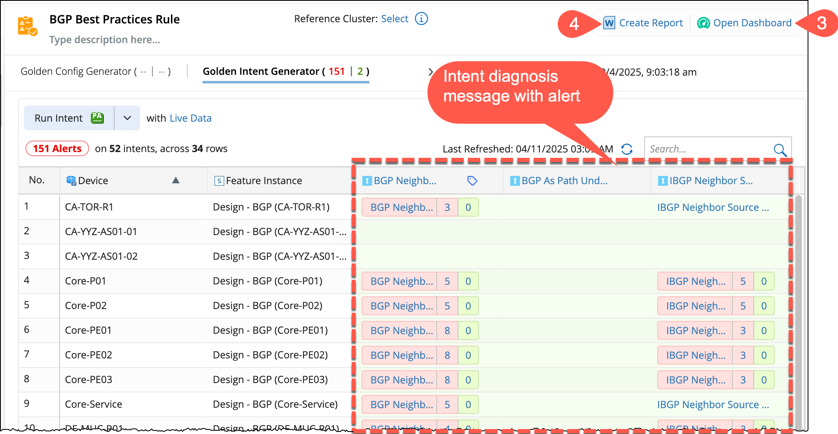Click the Device column header
Image resolution: width=838 pixels, height=434 pixels.
tap(134, 180)
